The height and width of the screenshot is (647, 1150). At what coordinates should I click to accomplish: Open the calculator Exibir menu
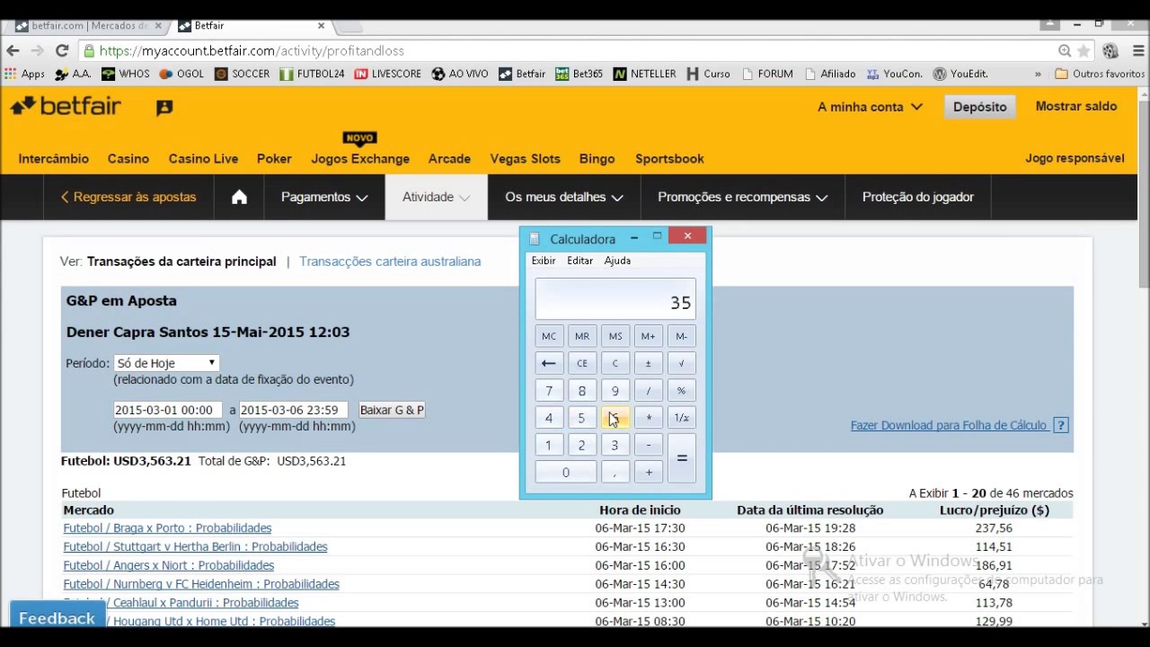pyautogui.click(x=544, y=261)
